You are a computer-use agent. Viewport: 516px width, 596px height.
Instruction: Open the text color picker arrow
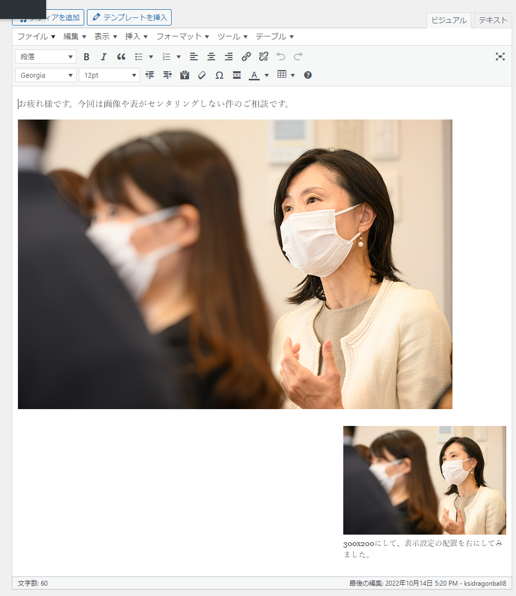(267, 75)
